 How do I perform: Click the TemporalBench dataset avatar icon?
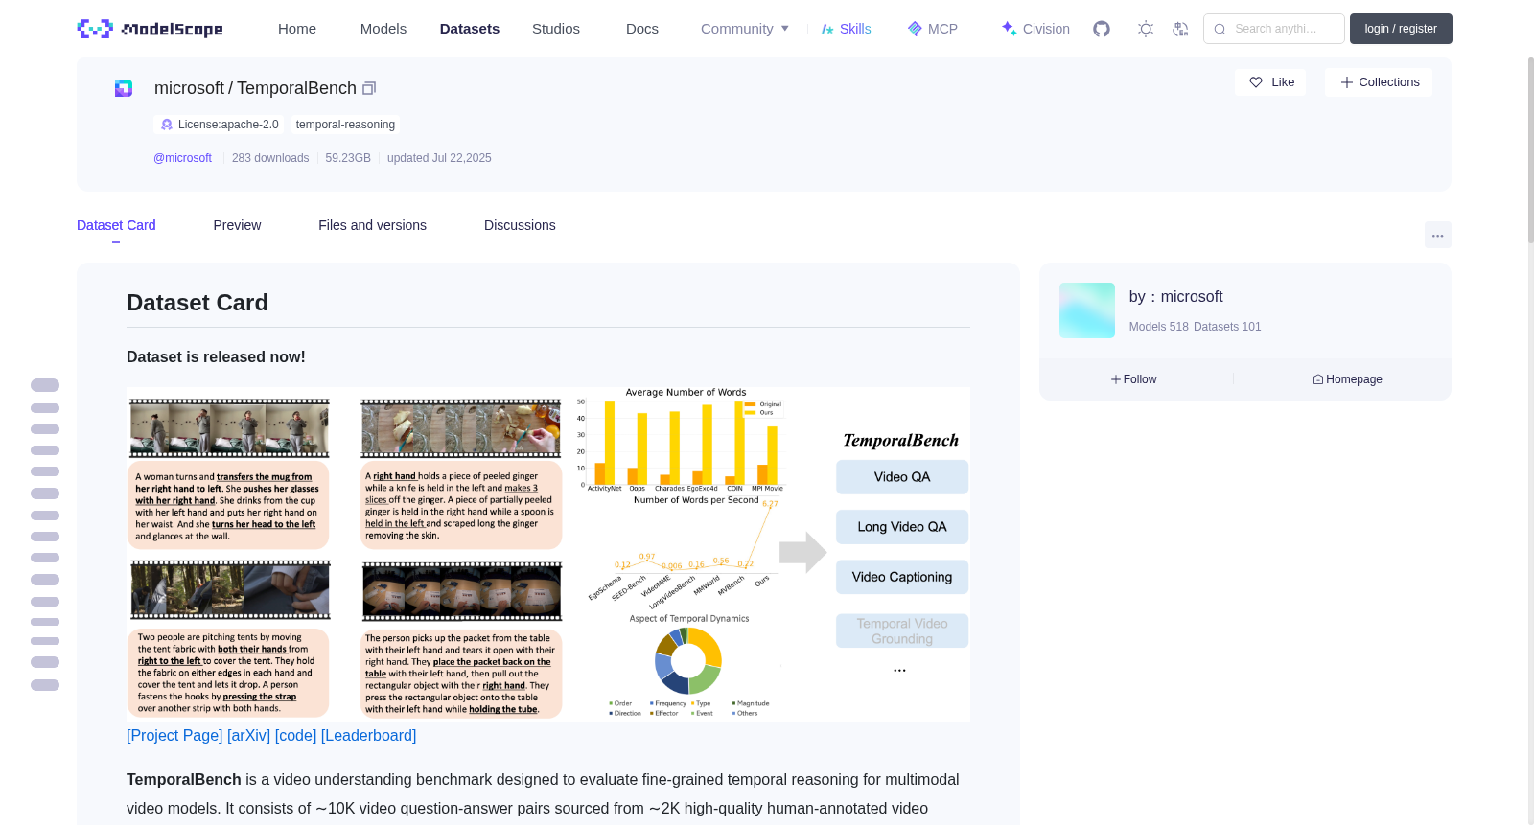(124, 88)
